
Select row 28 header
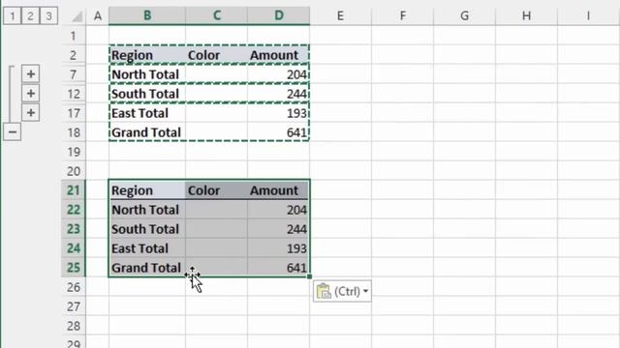coord(74,326)
